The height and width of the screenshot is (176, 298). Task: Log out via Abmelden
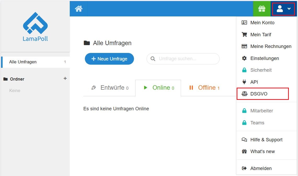pyautogui.click(x=261, y=168)
